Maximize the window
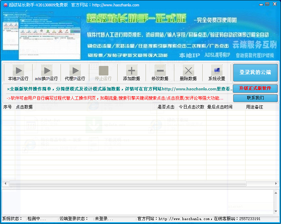The image size is (281, 224). 267,4
